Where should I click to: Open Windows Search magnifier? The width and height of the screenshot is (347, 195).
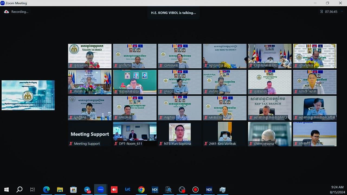tap(19, 190)
